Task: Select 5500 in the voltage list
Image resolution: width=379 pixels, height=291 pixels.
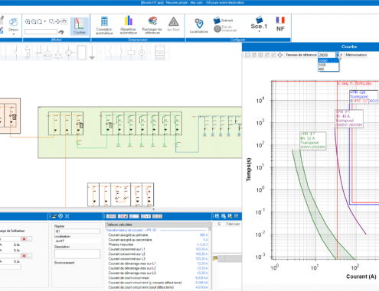Action: (x=328, y=65)
